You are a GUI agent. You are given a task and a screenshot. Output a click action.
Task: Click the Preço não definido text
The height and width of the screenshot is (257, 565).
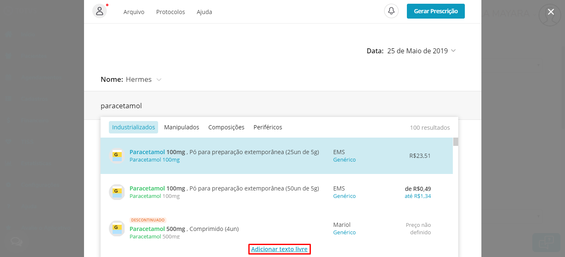coord(418,228)
